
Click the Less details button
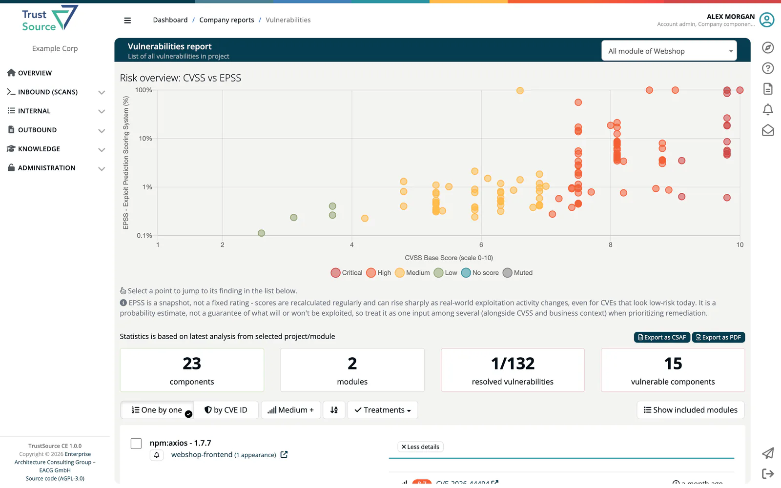click(x=420, y=447)
